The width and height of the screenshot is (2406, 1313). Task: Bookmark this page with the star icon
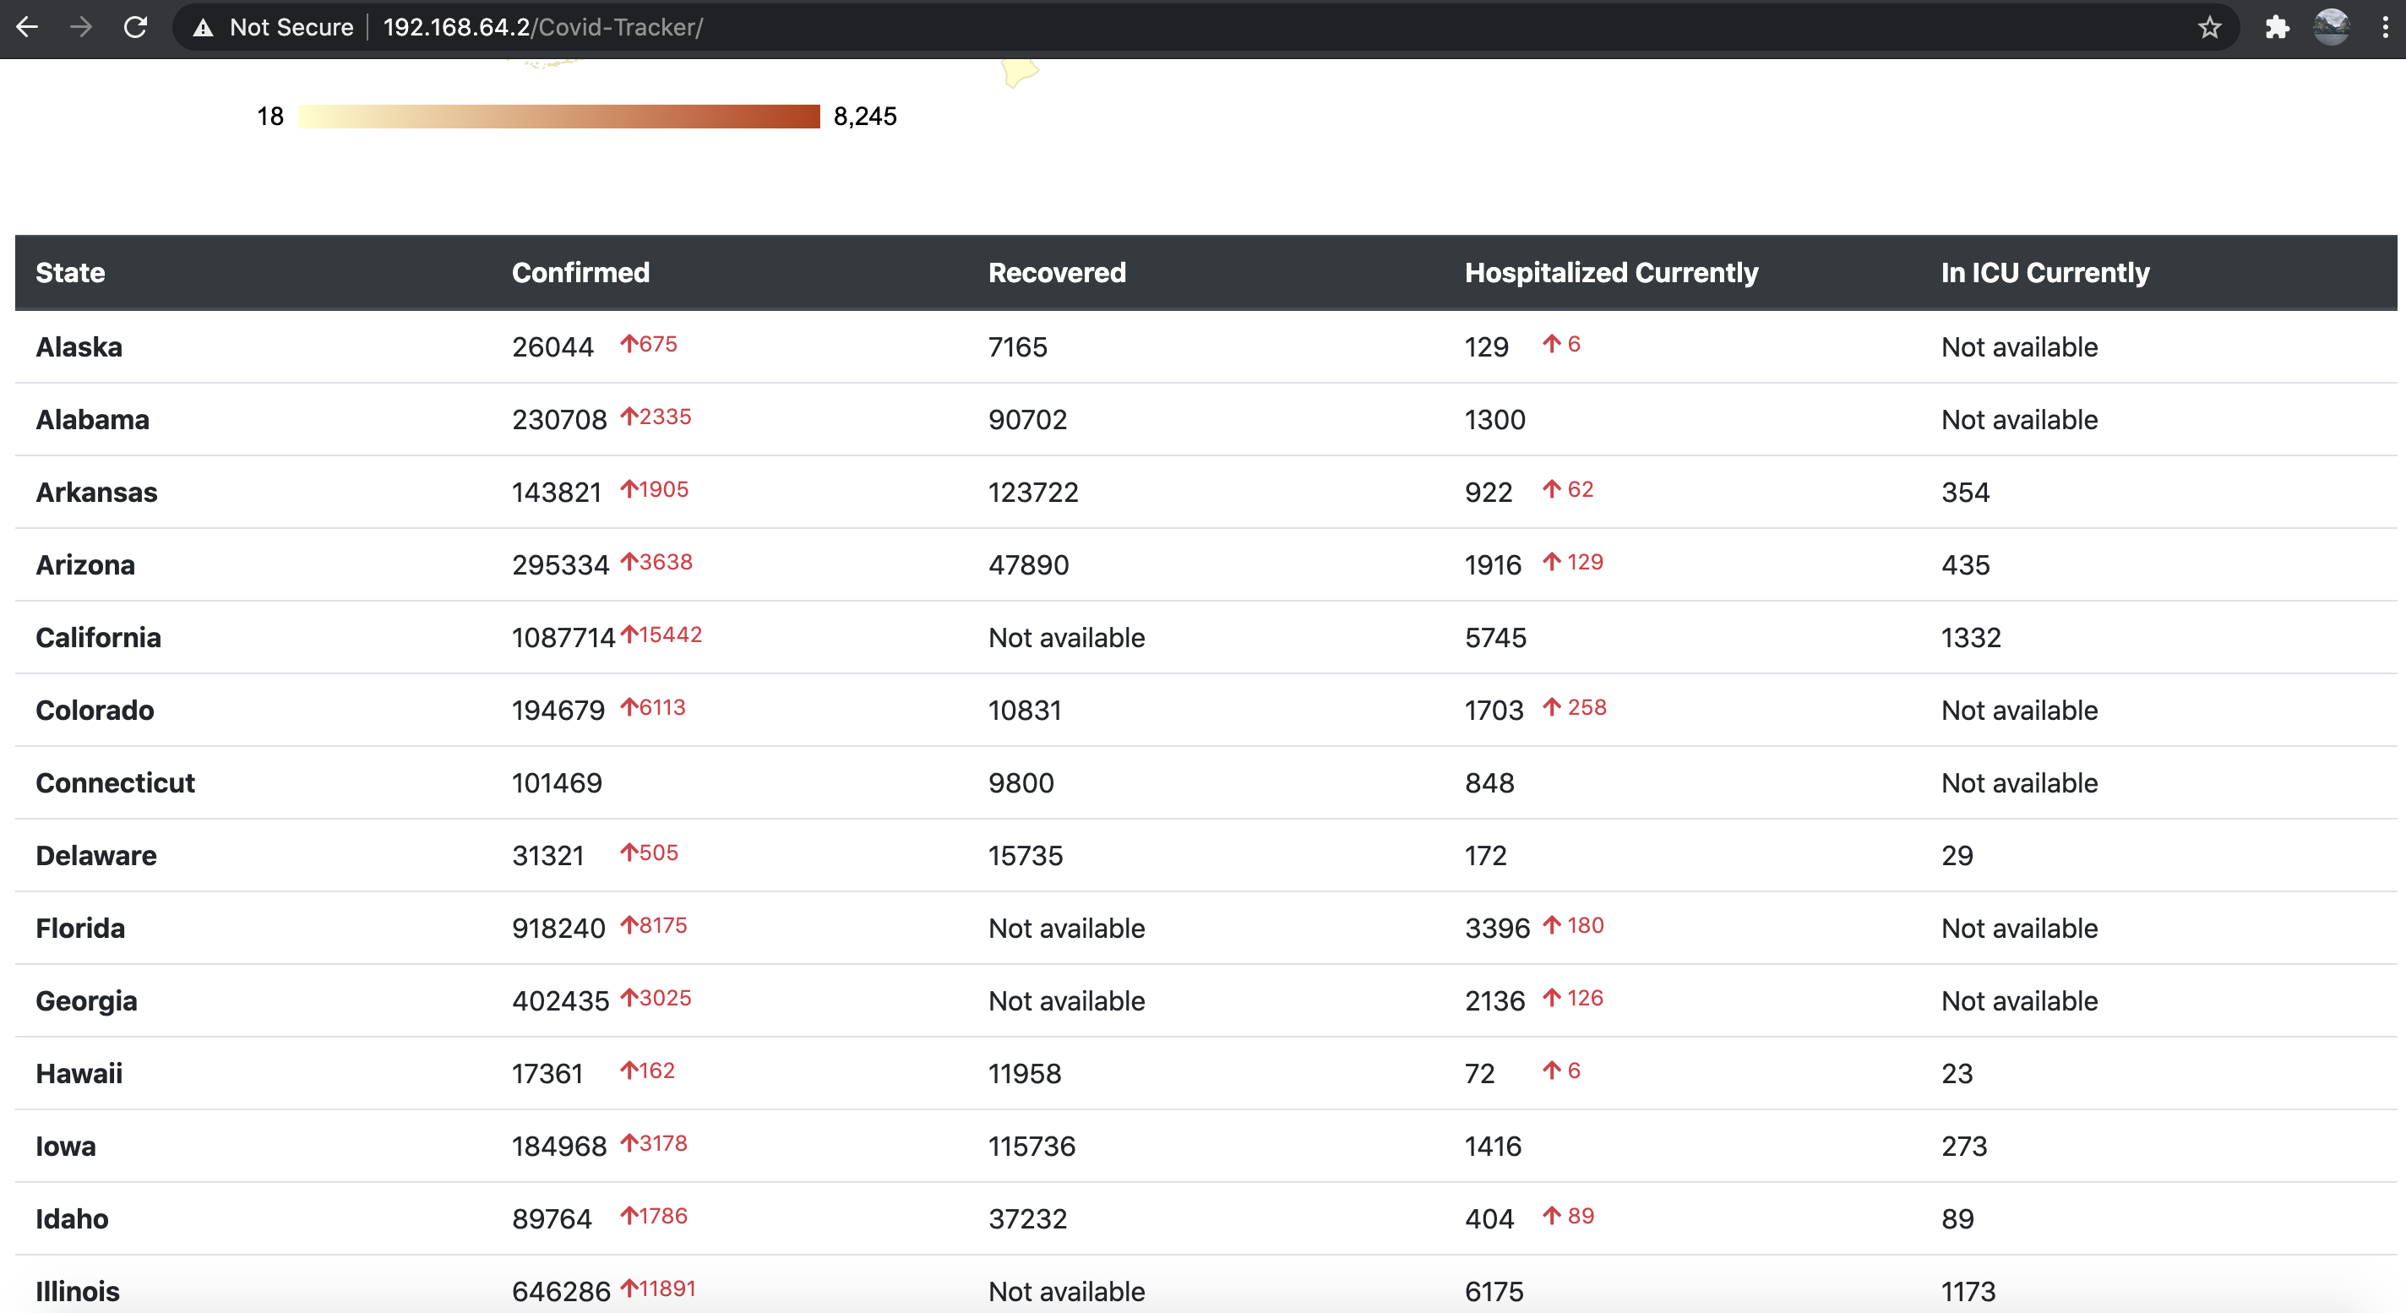(x=2209, y=28)
